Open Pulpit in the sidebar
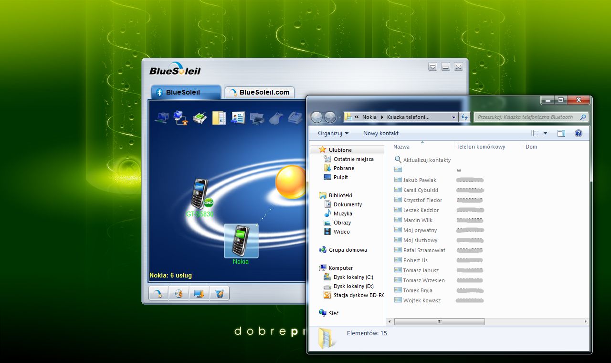This screenshot has width=611, height=363. tap(340, 177)
